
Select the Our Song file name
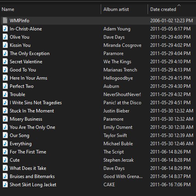pyautogui.click(x=20, y=135)
